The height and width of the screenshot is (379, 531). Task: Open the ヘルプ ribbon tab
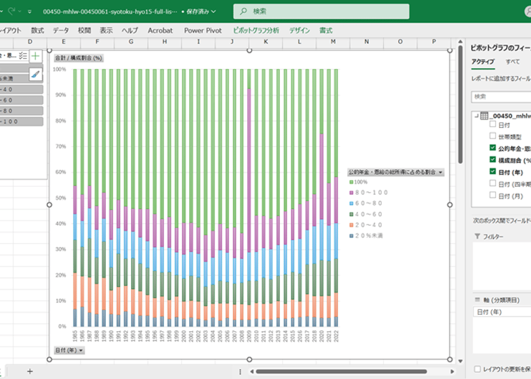[x=130, y=30]
